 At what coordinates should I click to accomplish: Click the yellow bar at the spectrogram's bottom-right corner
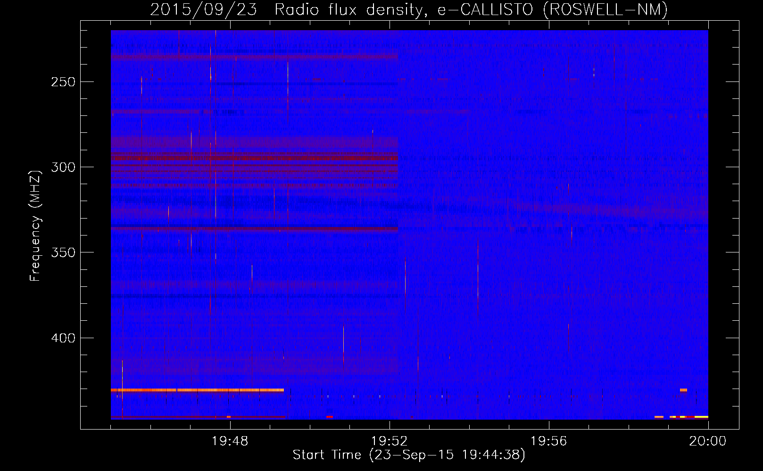pyautogui.click(x=701, y=417)
